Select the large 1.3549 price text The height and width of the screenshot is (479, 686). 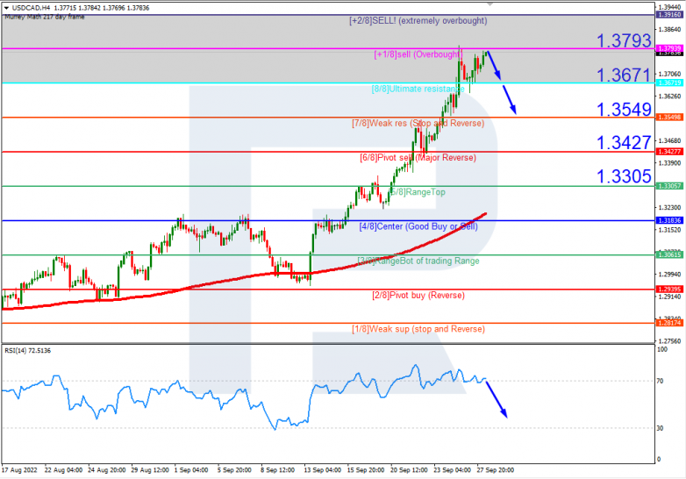(x=624, y=110)
